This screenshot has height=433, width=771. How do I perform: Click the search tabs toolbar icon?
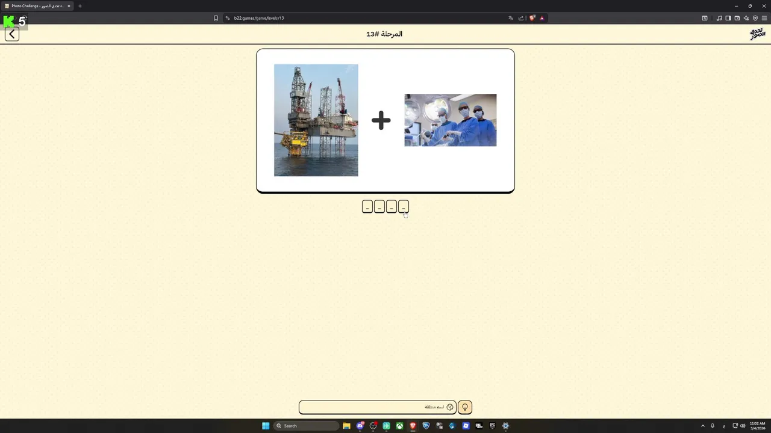pyautogui.click(x=705, y=18)
